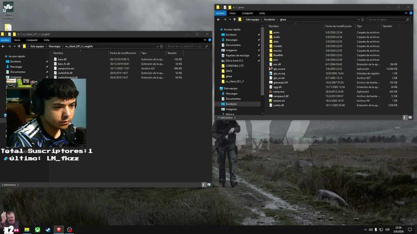Open address history dropdown in sv_client window
417x234 pixels.
pyautogui.click(x=158, y=46)
